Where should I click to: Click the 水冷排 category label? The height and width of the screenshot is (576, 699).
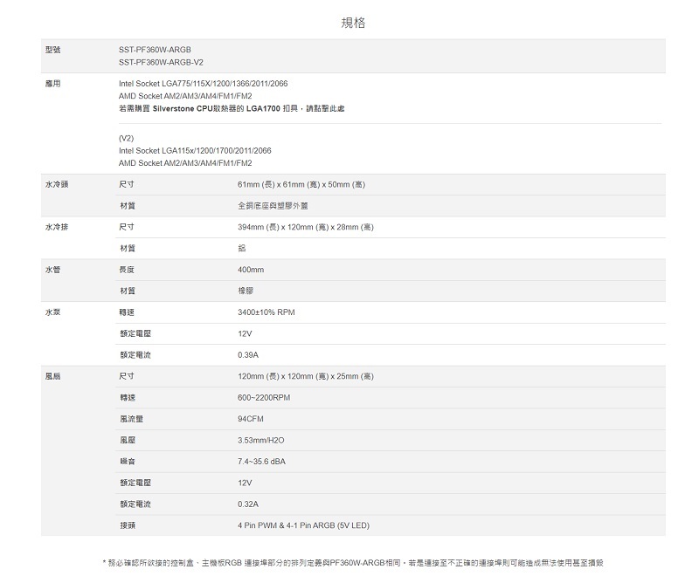coord(57,227)
